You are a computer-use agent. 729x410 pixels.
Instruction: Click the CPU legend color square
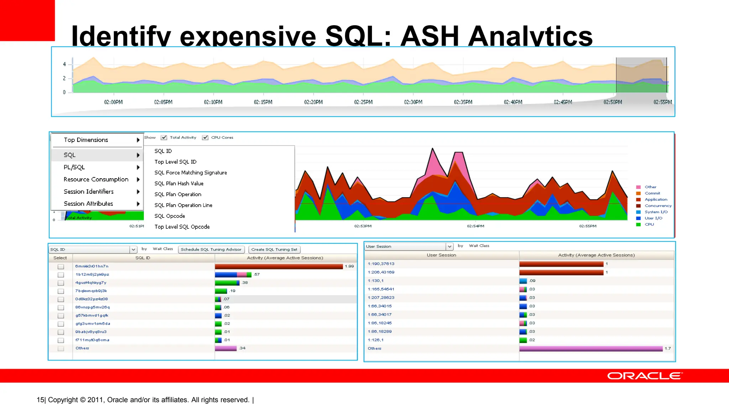click(x=638, y=225)
